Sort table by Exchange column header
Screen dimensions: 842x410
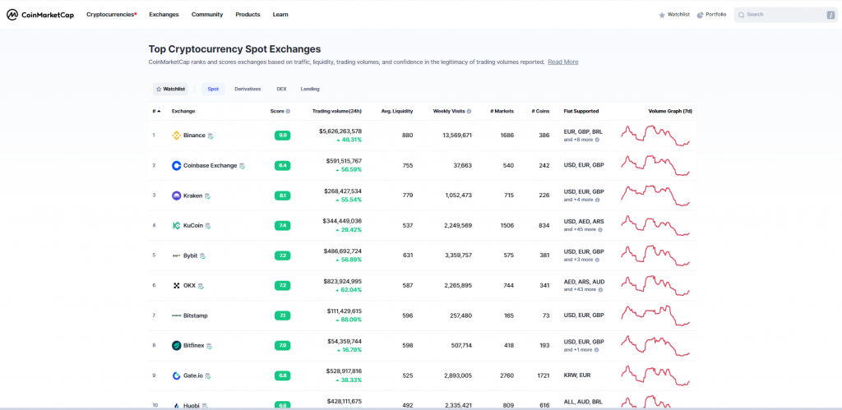pyautogui.click(x=183, y=111)
